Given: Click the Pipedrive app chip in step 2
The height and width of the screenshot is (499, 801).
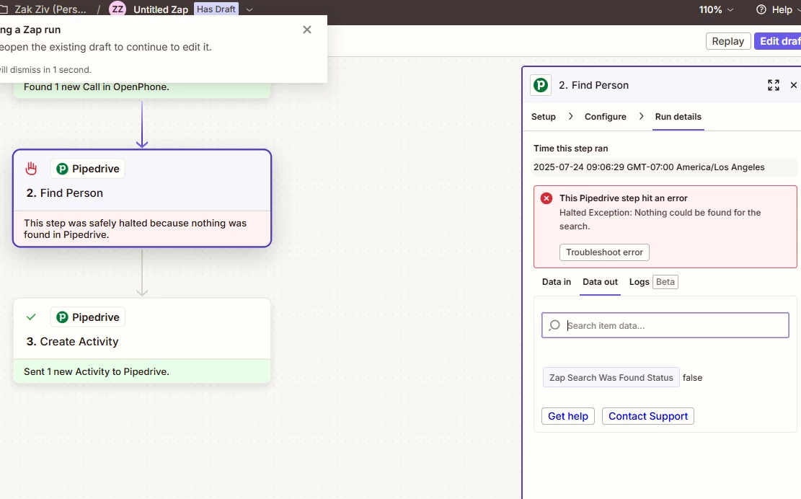Looking at the screenshot, I should point(88,169).
